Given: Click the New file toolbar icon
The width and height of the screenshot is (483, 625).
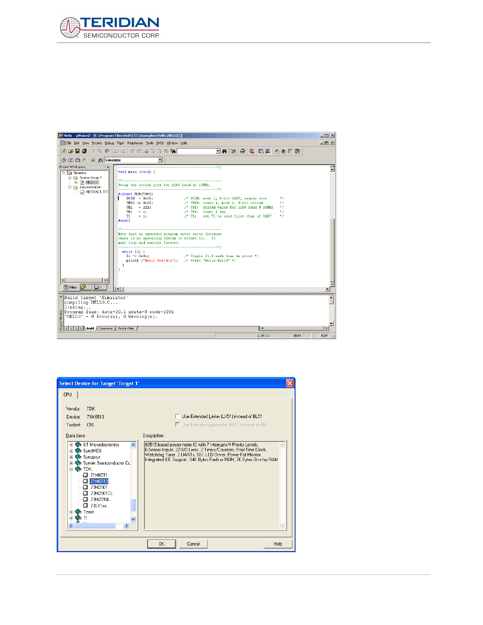Looking at the screenshot, I should pyautogui.click(x=64, y=151).
